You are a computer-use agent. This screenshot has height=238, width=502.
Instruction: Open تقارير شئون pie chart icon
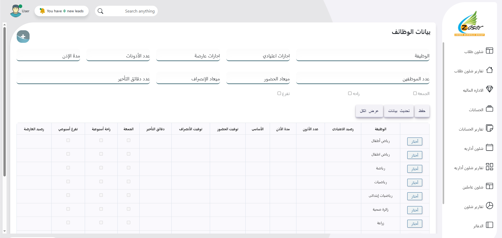[x=489, y=206]
